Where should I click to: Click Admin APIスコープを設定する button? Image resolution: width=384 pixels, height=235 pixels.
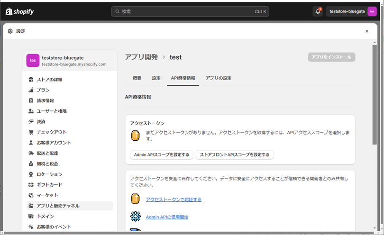(162, 154)
